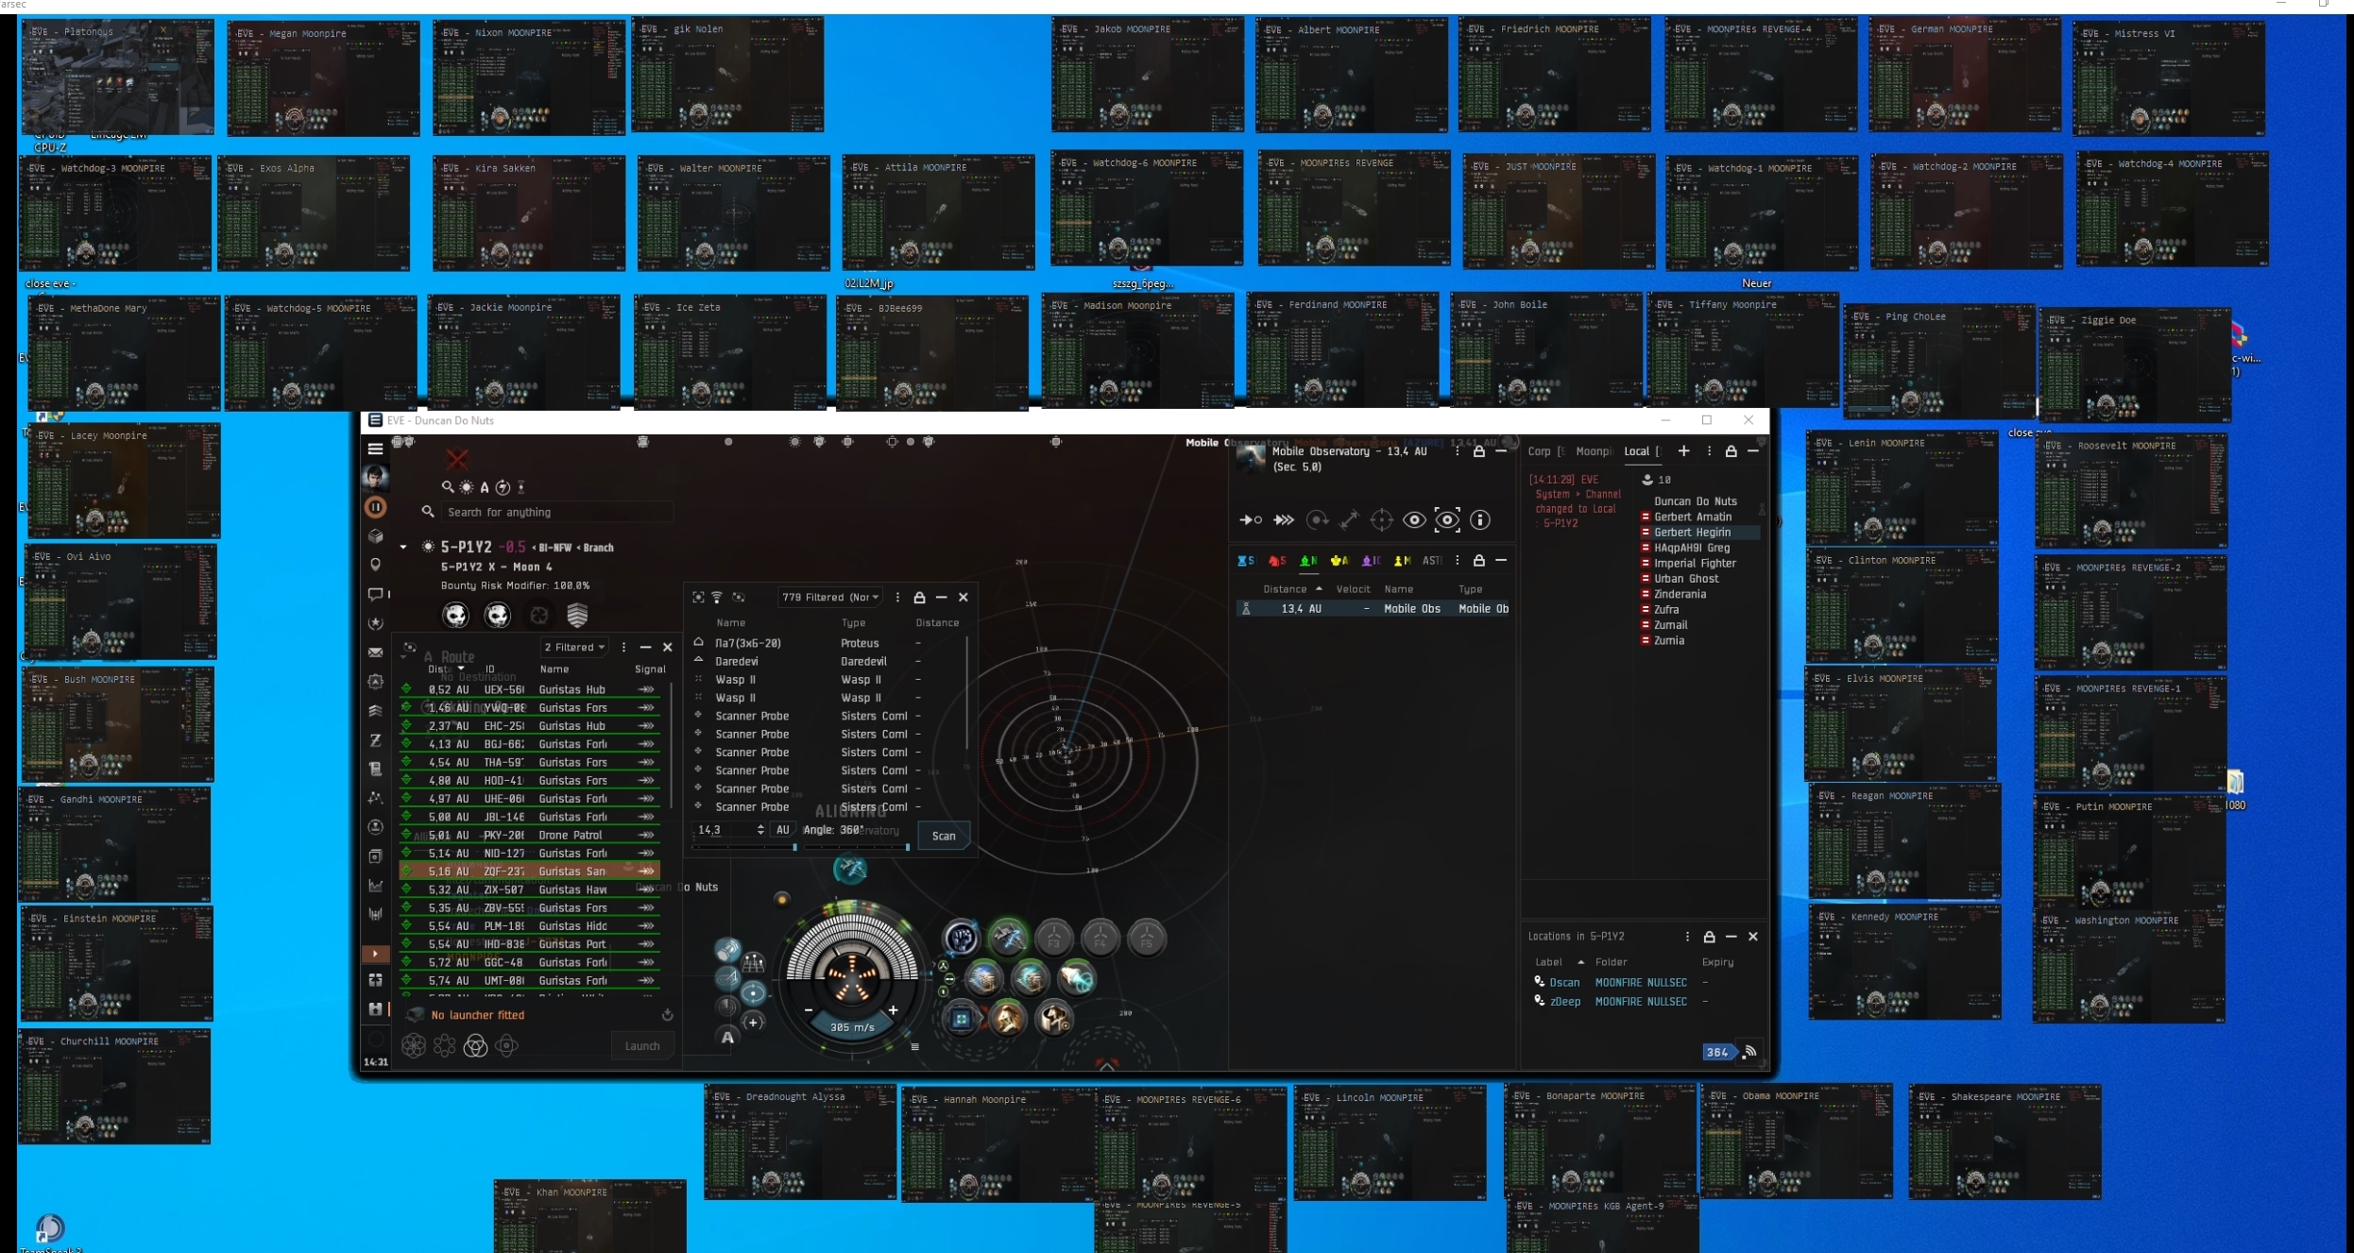Viewport: 2354px width, 1253px height.
Task: Click Launch to deploy scanner probes
Action: (643, 1045)
